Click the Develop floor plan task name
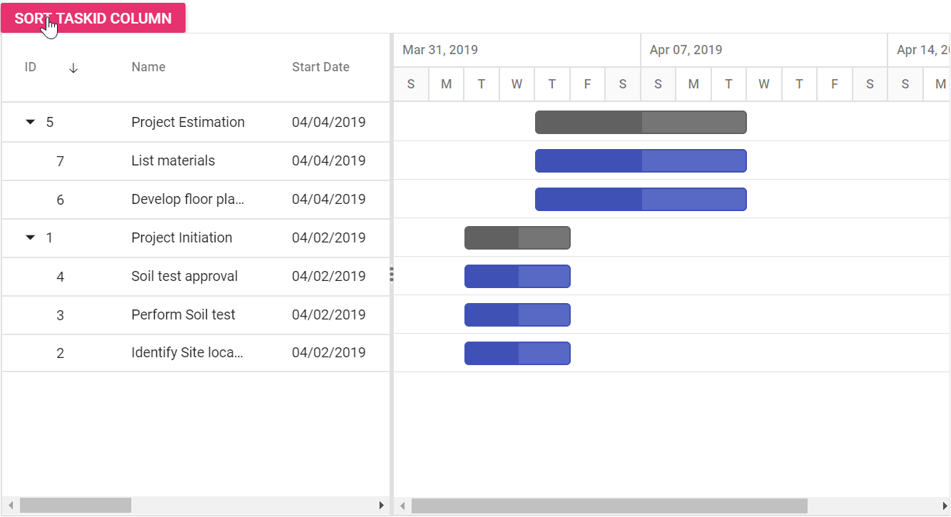 pos(188,199)
